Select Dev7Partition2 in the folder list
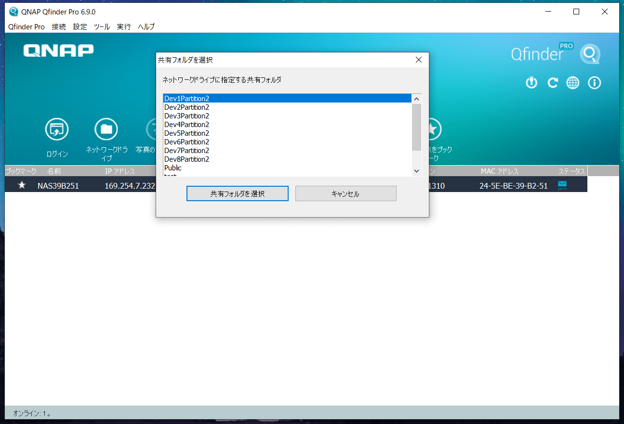624x424 pixels. [287, 150]
